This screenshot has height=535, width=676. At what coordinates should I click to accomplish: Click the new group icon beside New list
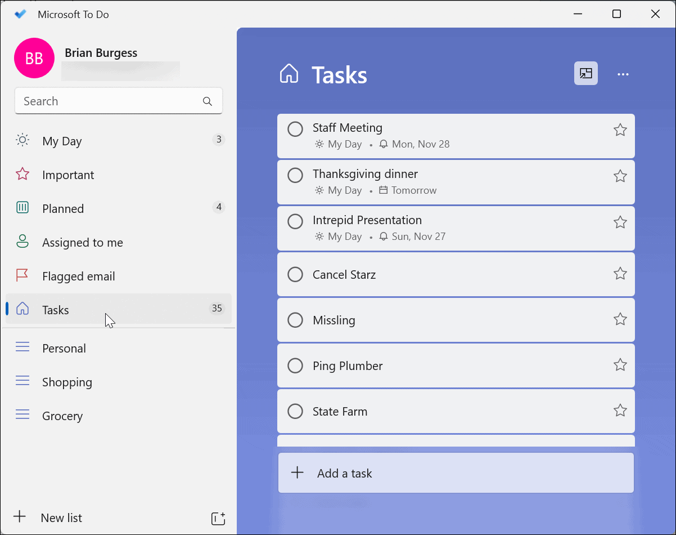pyautogui.click(x=218, y=519)
